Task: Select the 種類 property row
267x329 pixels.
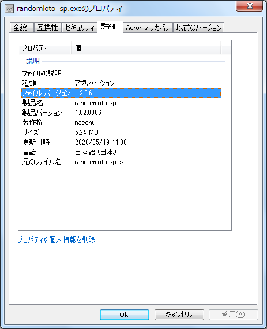Action: [121, 83]
